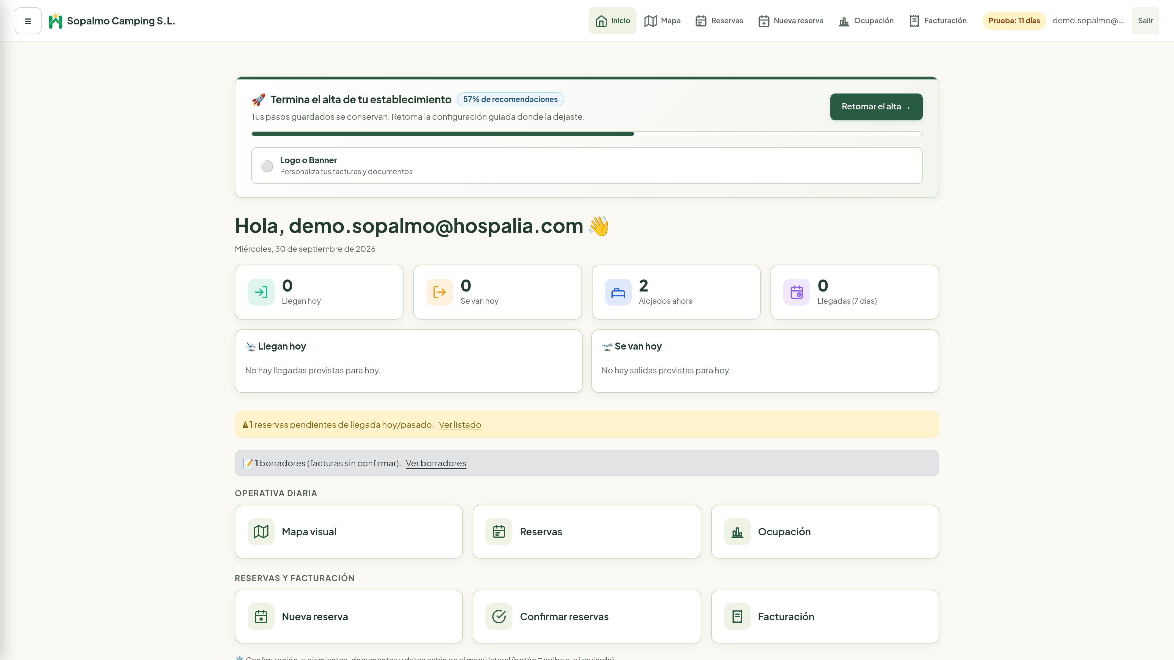Click the Facturación card receipt icon

(737, 617)
